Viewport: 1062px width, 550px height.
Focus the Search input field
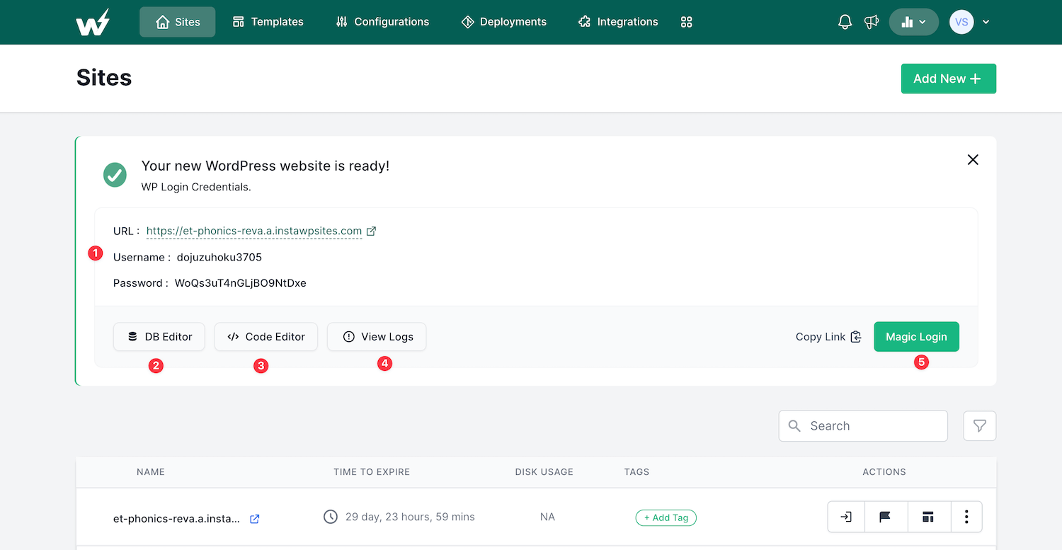[x=863, y=426]
